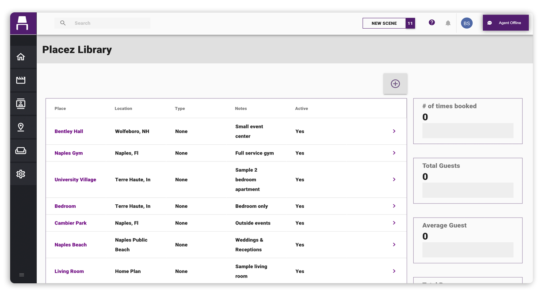Image resolution: width=542 pixels, height=293 pixels.
Task: Add a new place with plus button
Action: coord(395,84)
